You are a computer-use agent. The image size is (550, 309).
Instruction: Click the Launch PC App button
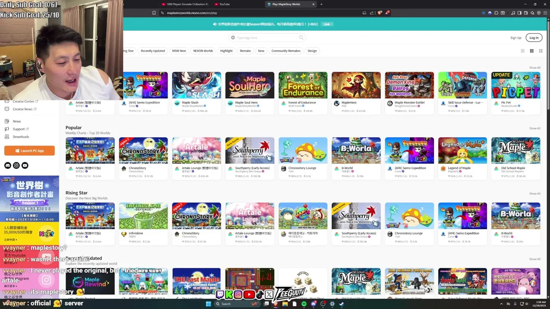(x=29, y=151)
